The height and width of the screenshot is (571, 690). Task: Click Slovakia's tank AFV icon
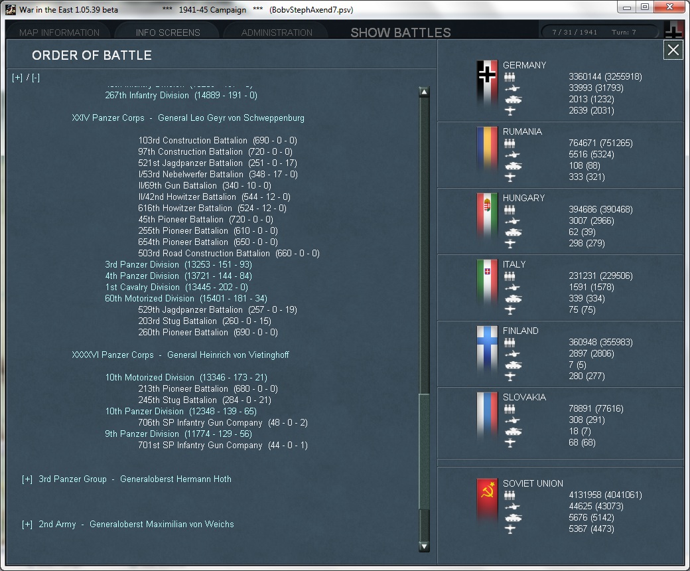tap(513, 432)
